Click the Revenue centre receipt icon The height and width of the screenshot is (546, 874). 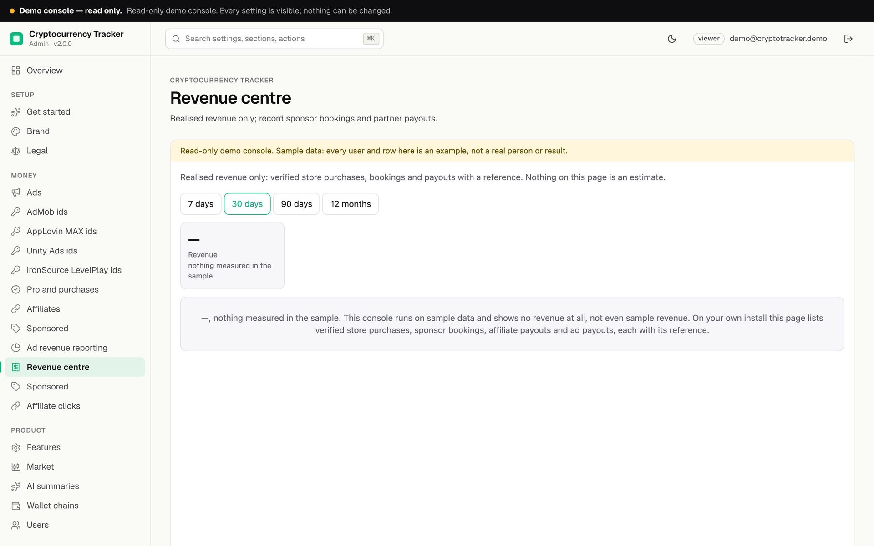[16, 367]
